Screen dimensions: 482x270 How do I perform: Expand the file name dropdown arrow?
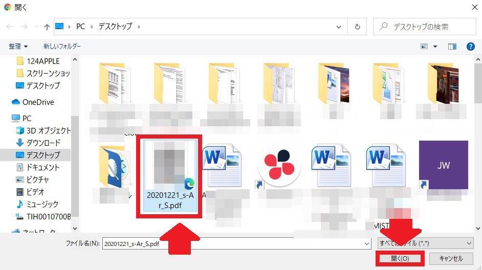pyautogui.click(x=367, y=243)
